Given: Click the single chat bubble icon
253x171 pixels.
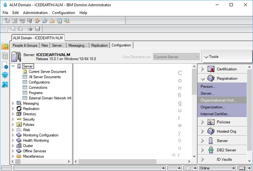Looking at the screenshot, I should 13,29.
